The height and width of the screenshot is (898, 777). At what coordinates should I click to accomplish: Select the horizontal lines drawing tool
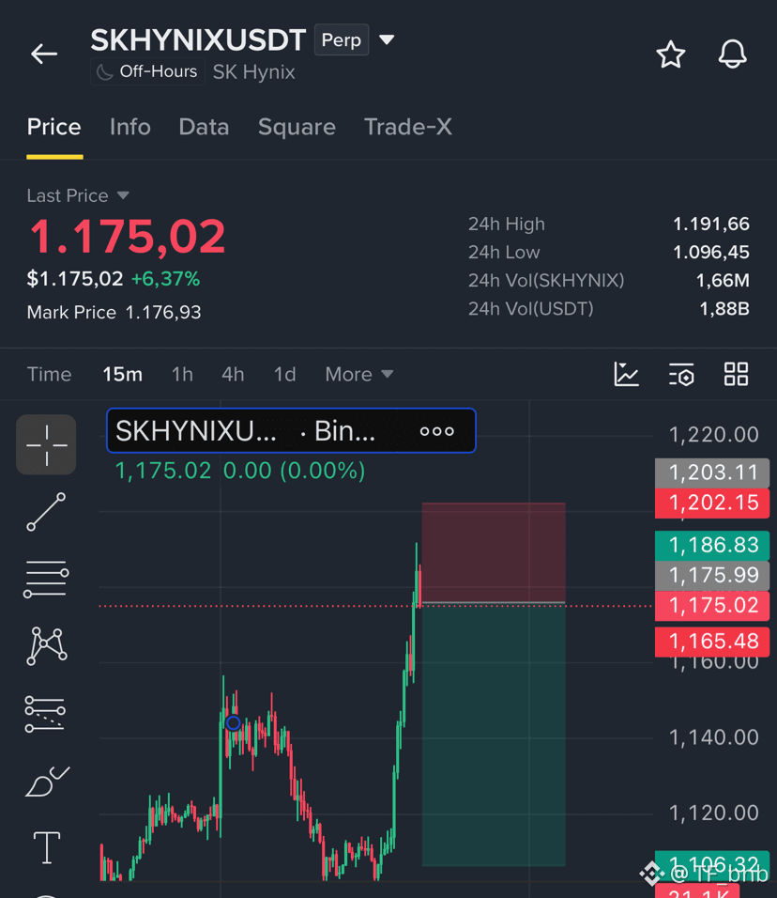(x=46, y=579)
